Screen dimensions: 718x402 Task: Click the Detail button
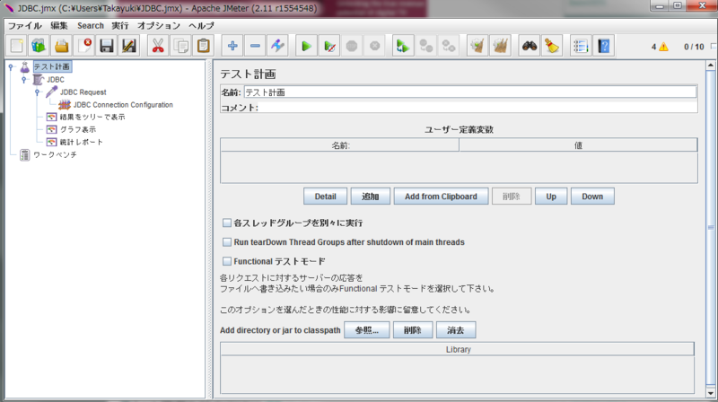pyautogui.click(x=325, y=197)
